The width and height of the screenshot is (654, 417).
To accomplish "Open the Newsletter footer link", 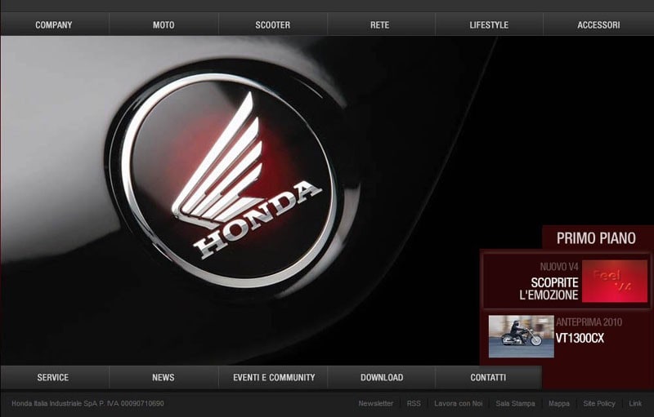I will coord(375,403).
